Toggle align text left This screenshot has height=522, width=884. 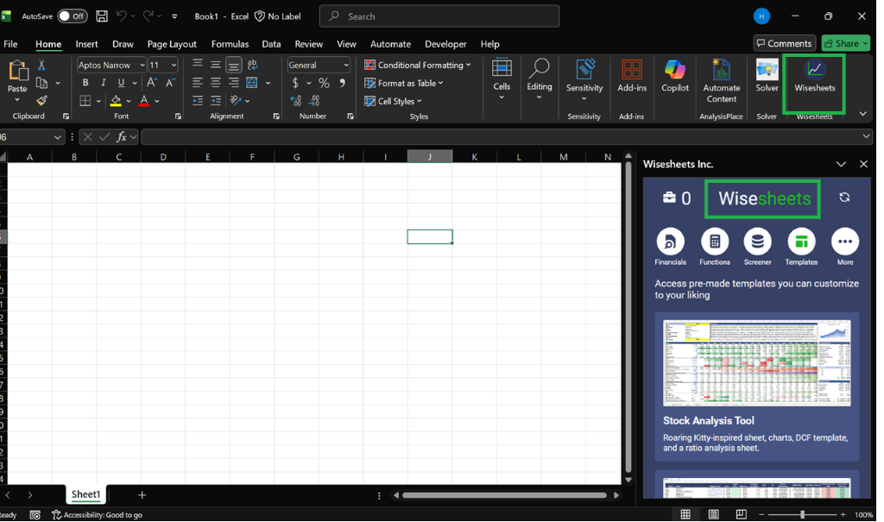point(199,84)
